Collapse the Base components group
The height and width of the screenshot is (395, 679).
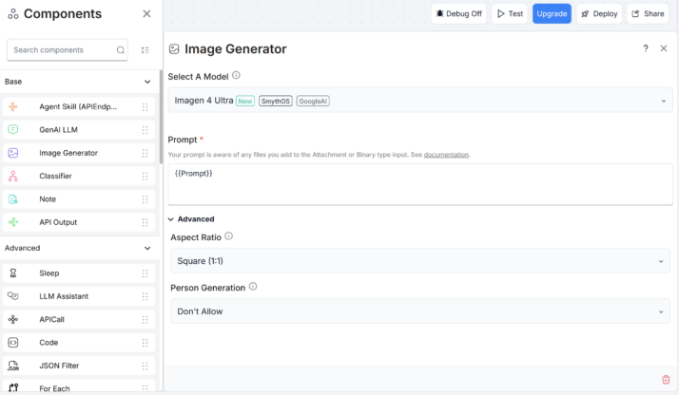point(147,82)
